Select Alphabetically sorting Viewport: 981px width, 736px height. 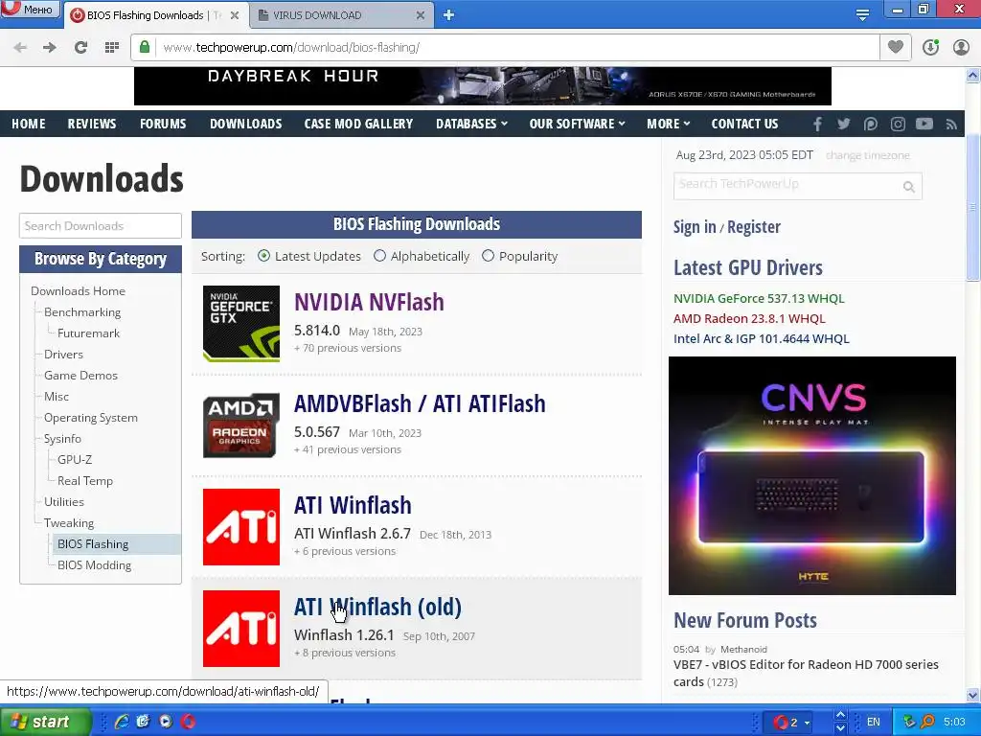coord(379,256)
